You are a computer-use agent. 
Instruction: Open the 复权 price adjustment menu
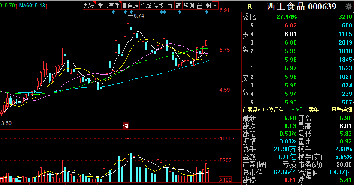pos(159,6)
